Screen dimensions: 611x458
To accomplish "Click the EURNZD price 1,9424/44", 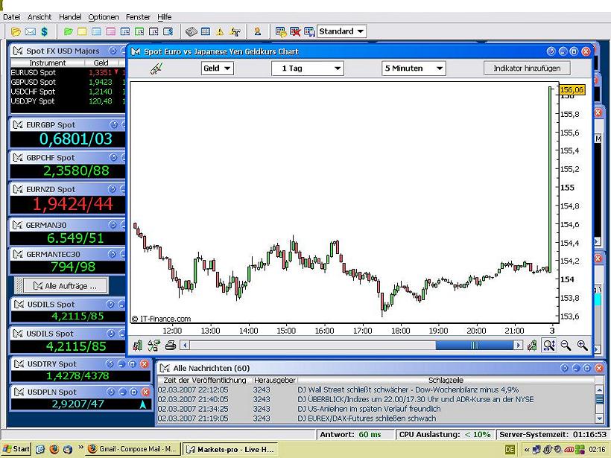I will [72, 204].
